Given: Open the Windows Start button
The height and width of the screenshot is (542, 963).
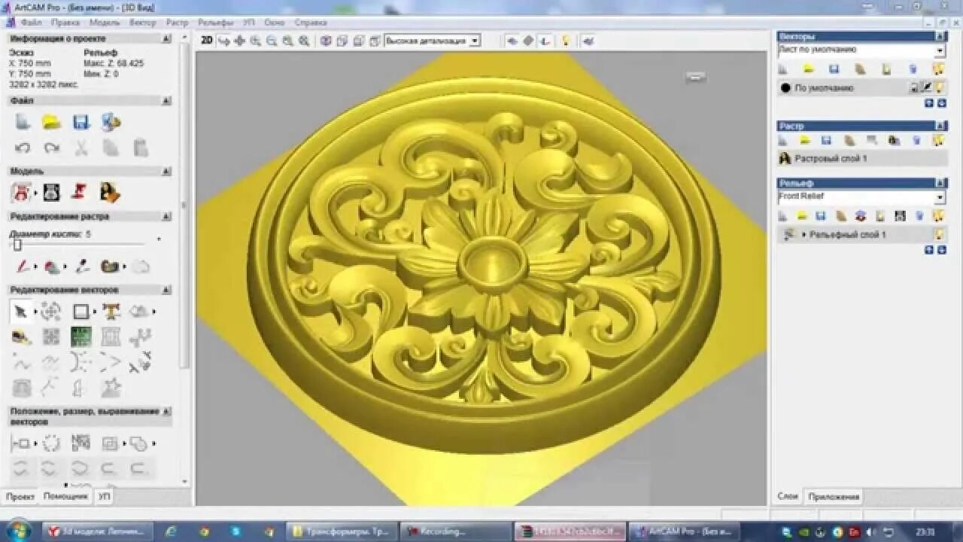Looking at the screenshot, I should [x=17, y=531].
